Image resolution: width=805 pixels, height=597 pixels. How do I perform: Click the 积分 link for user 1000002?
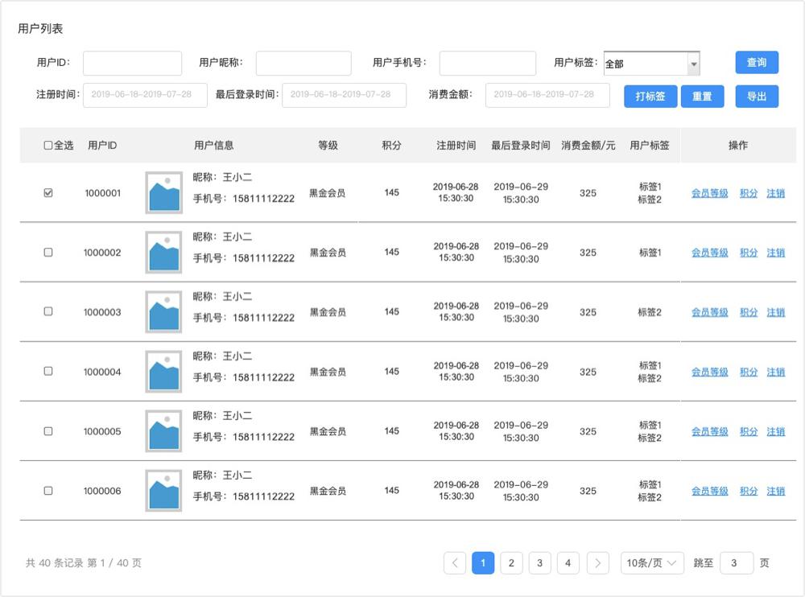pos(748,253)
